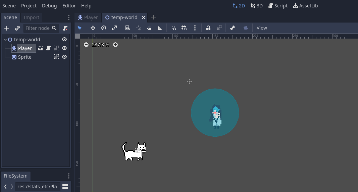Zoom out with the minus button
358x192 pixels.
click(86, 45)
